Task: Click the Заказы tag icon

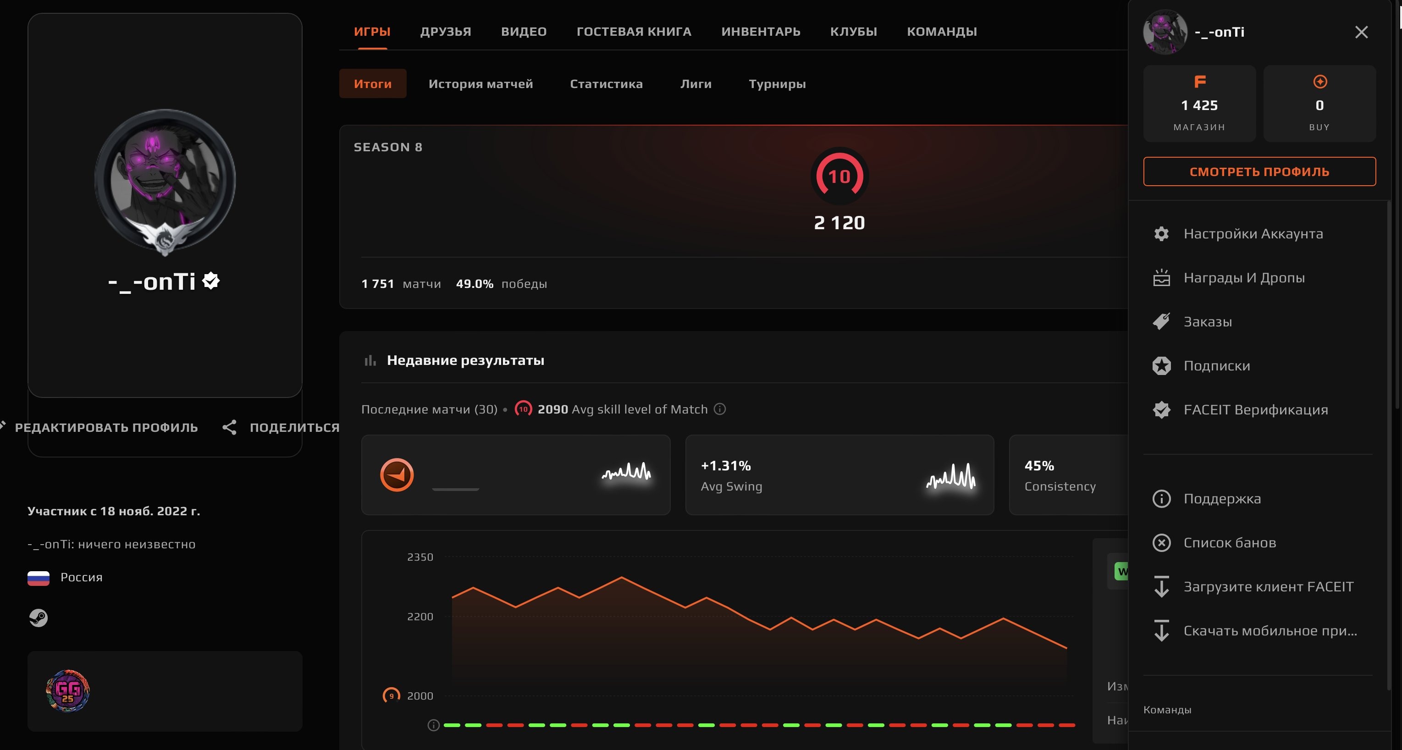Action: tap(1161, 322)
